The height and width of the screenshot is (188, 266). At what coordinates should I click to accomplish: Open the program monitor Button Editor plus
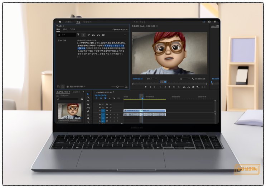point(205,87)
